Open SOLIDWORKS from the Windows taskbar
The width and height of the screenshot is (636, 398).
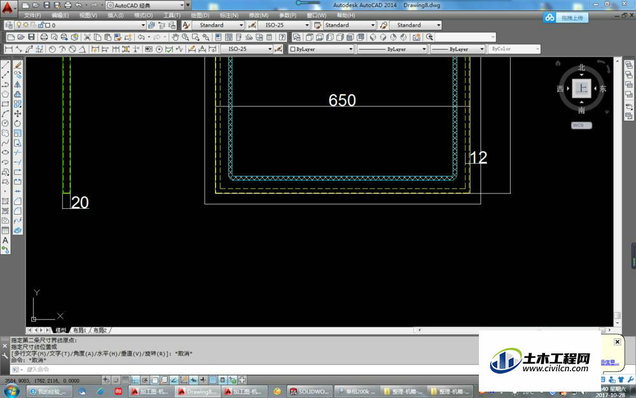(x=308, y=392)
